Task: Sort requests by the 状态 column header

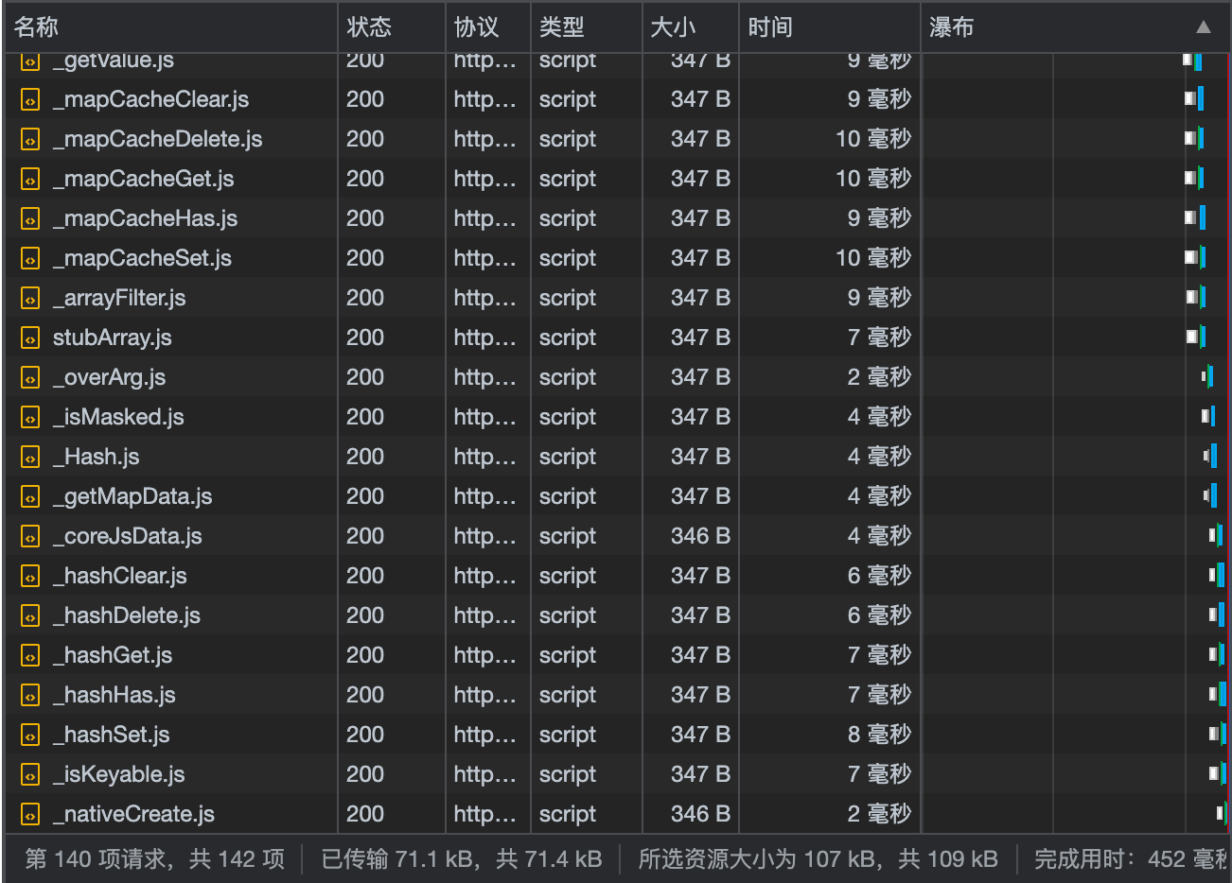Action: (369, 27)
